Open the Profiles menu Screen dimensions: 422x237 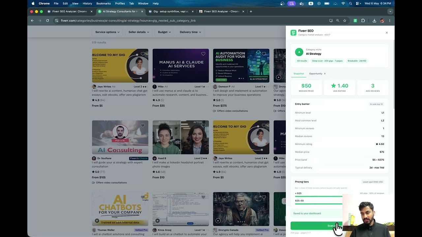(x=120, y=3)
